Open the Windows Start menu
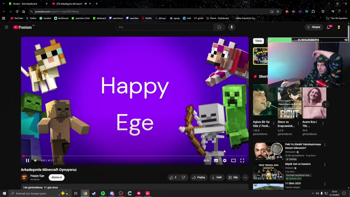The height and width of the screenshot is (197, 350). (x=4, y=193)
